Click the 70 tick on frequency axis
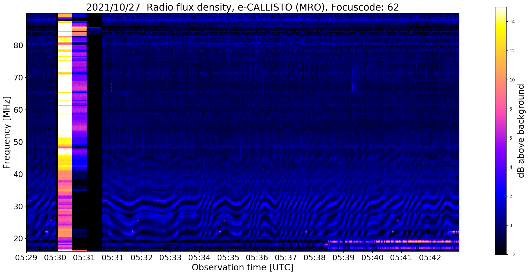Image resolution: width=529 pixels, height=275 pixels. point(18,78)
